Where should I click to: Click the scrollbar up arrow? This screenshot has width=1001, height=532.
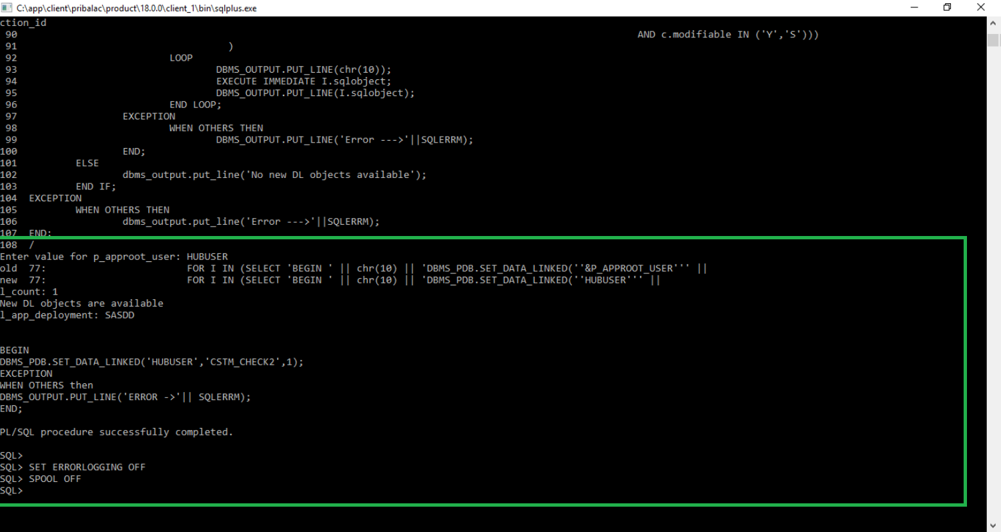(994, 22)
